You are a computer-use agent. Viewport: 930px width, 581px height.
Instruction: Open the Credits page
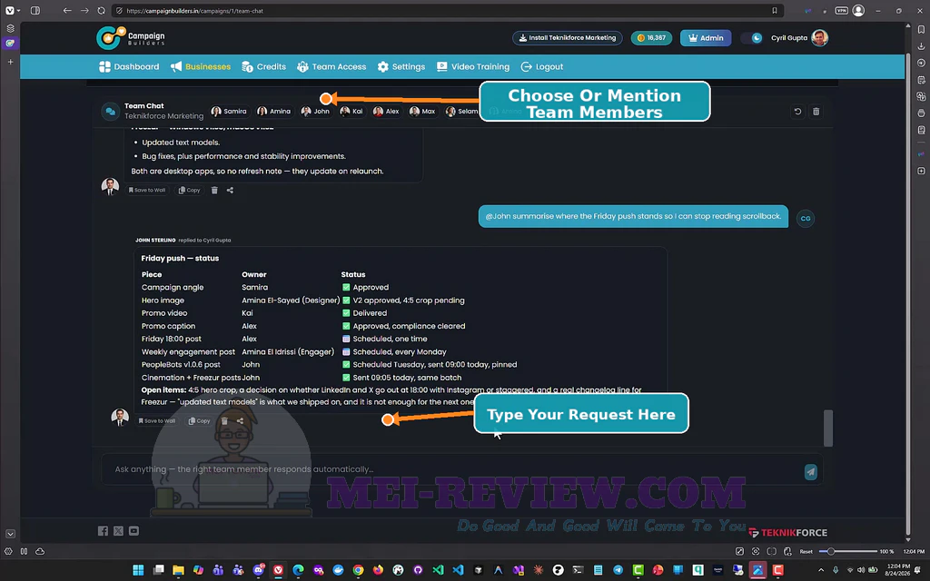(x=264, y=67)
